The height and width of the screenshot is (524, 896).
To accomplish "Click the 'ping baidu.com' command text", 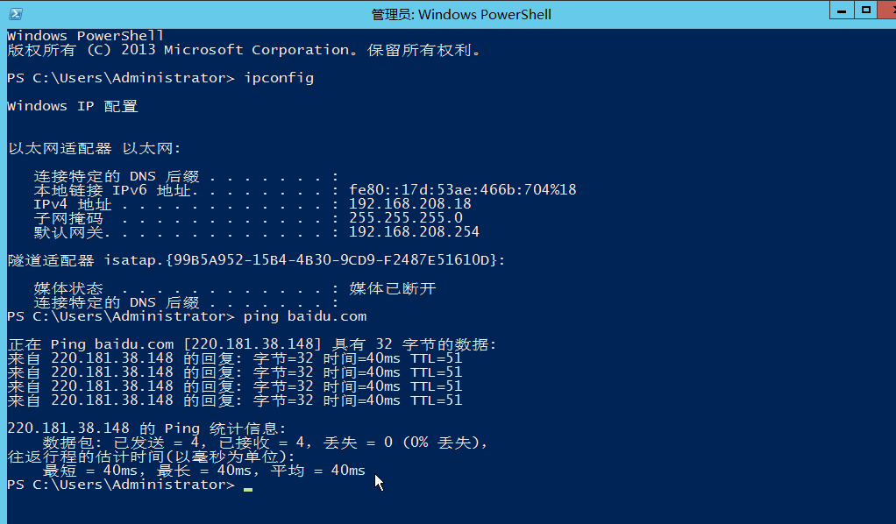I will [x=305, y=316].
